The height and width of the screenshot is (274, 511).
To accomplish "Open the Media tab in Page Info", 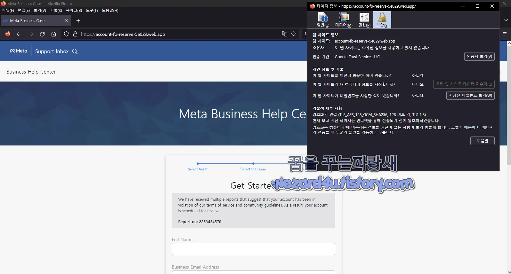I will tap(344, 20).
